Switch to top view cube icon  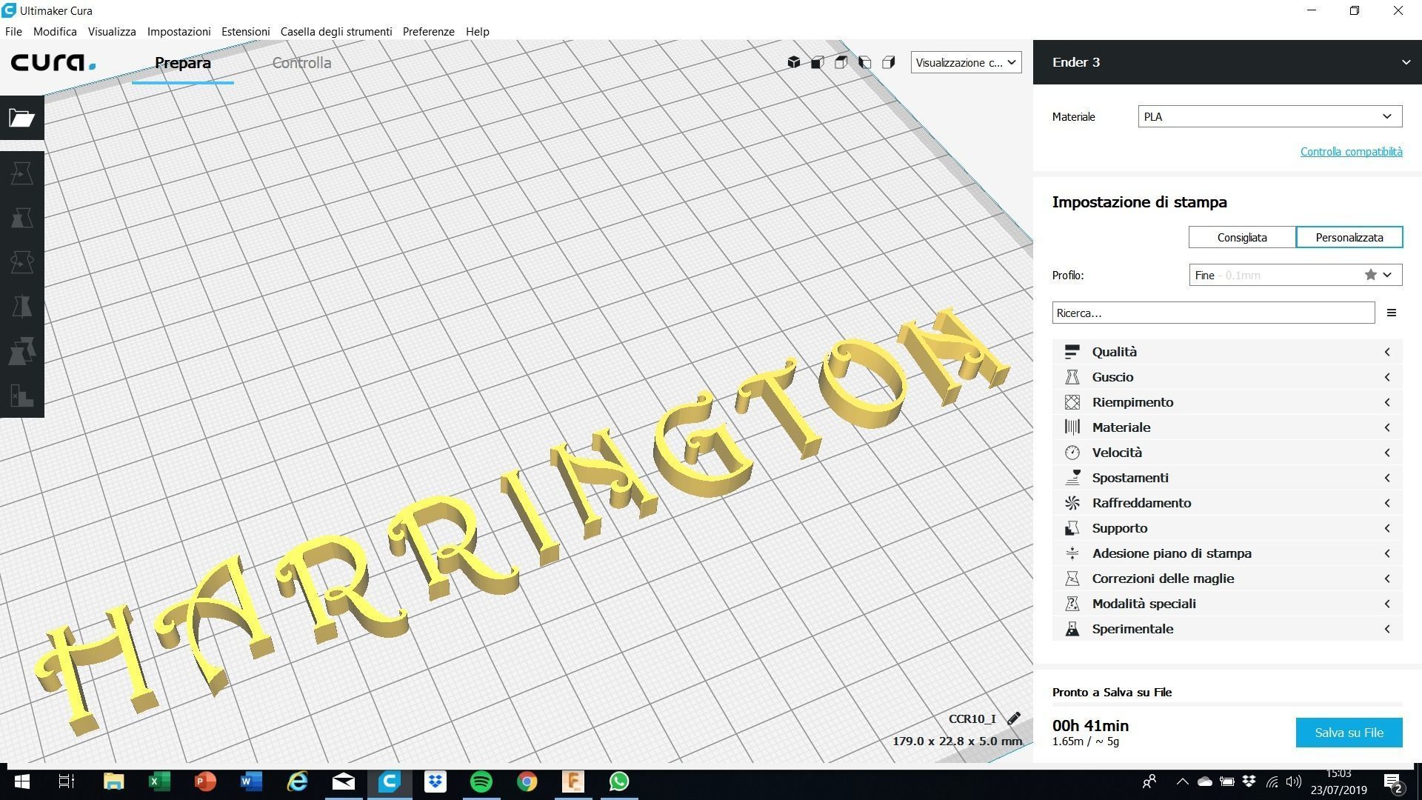pos(841,62)
